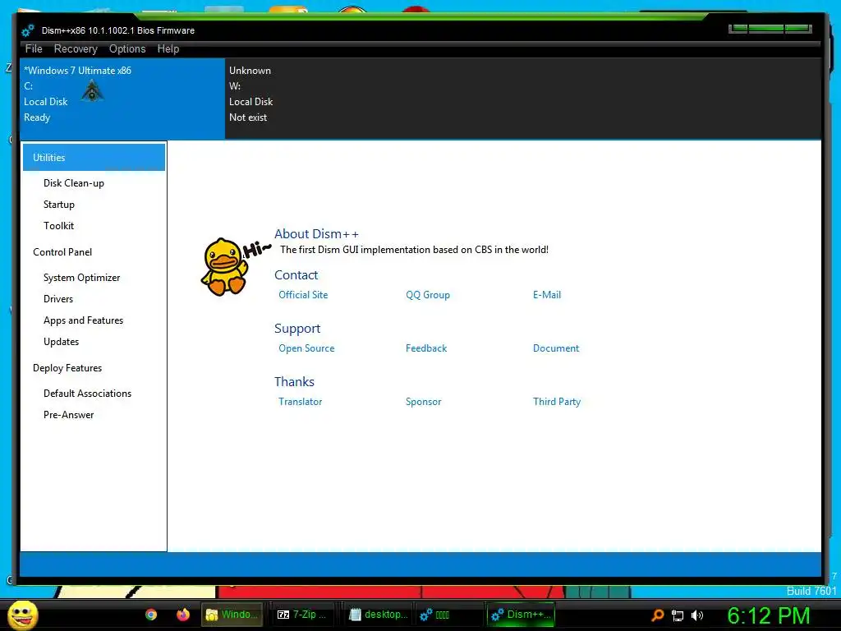Click the Feedback link
Image resolution: width=841 pixels, height=631 pixels.
426,348
